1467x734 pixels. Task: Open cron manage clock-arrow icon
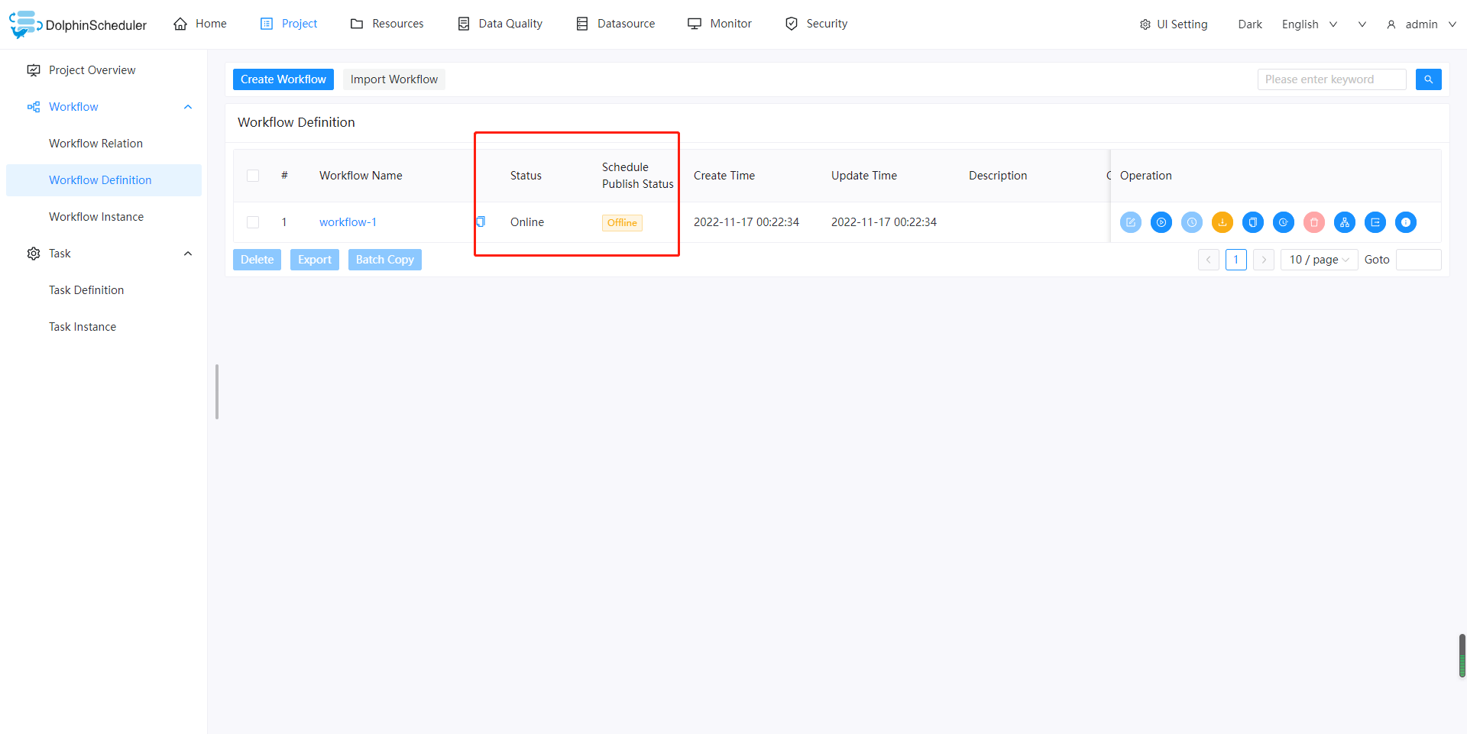pyautogui.click(x=1284, y=222)
